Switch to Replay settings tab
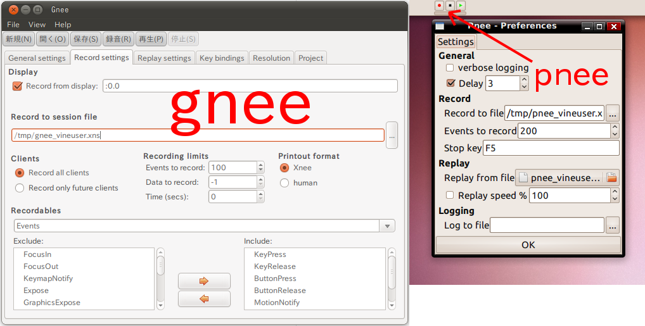Screen dimensions: 645x326 (164, 58)
